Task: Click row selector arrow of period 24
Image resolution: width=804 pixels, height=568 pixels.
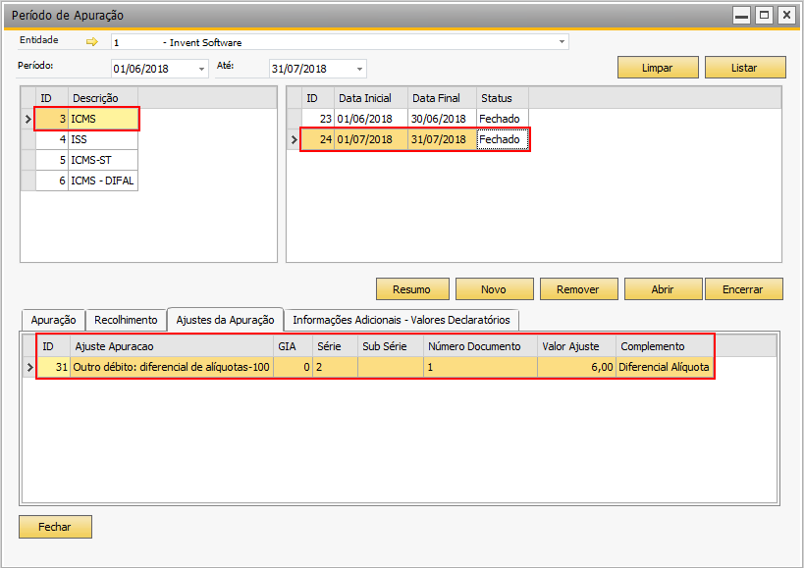Action: coord(294,139)
